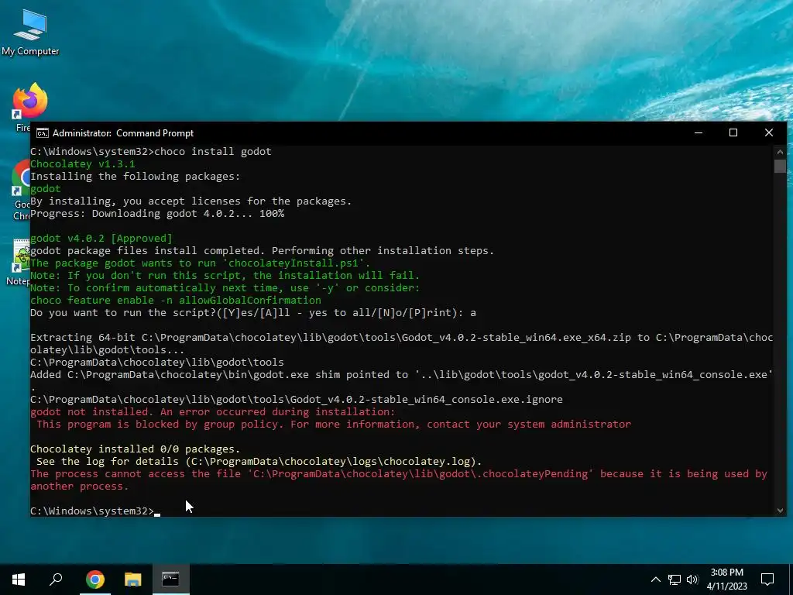Viewport: 793px width, 595px height.
Task: Click the console scrollbar up arrow
Action: 780,151
